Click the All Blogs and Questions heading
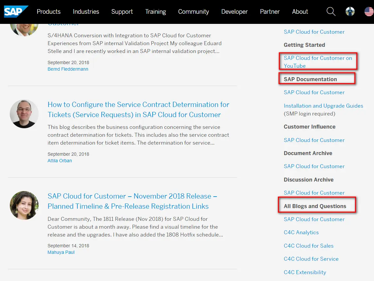Image resolution: width=374 pixels, height=281 pixels. [x=315, y=206]
